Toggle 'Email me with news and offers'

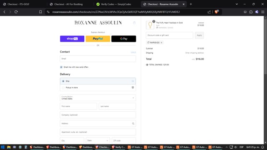[61, 67]
